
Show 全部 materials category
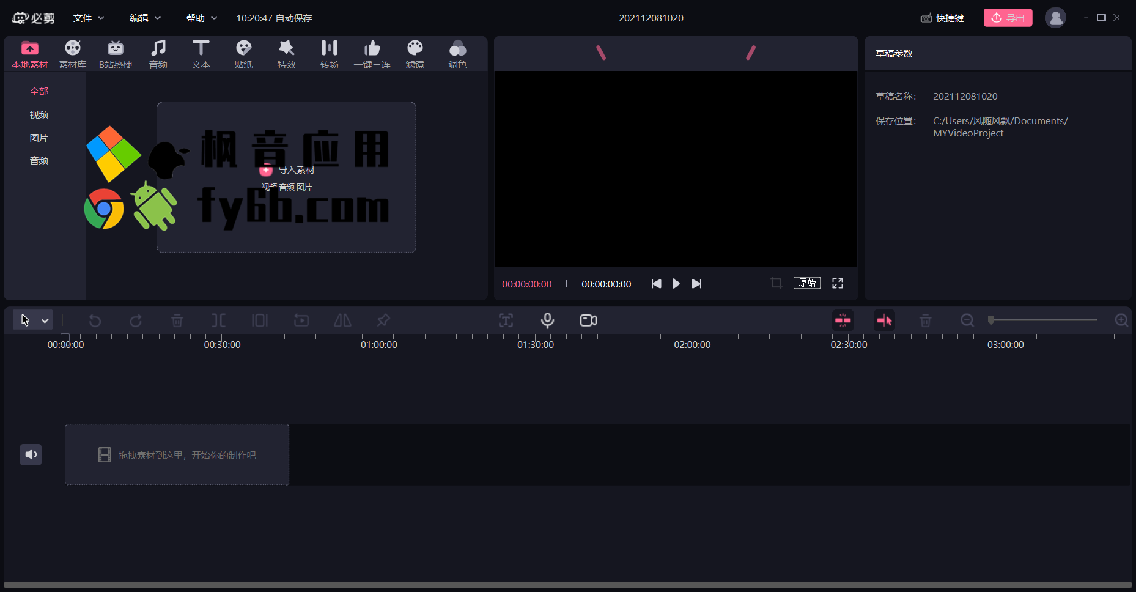[39, 91]
